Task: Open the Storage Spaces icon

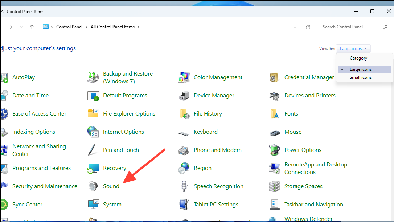Action: click(274, 186)
